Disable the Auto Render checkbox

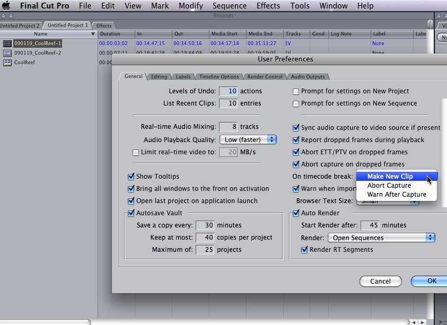[296, 213]
